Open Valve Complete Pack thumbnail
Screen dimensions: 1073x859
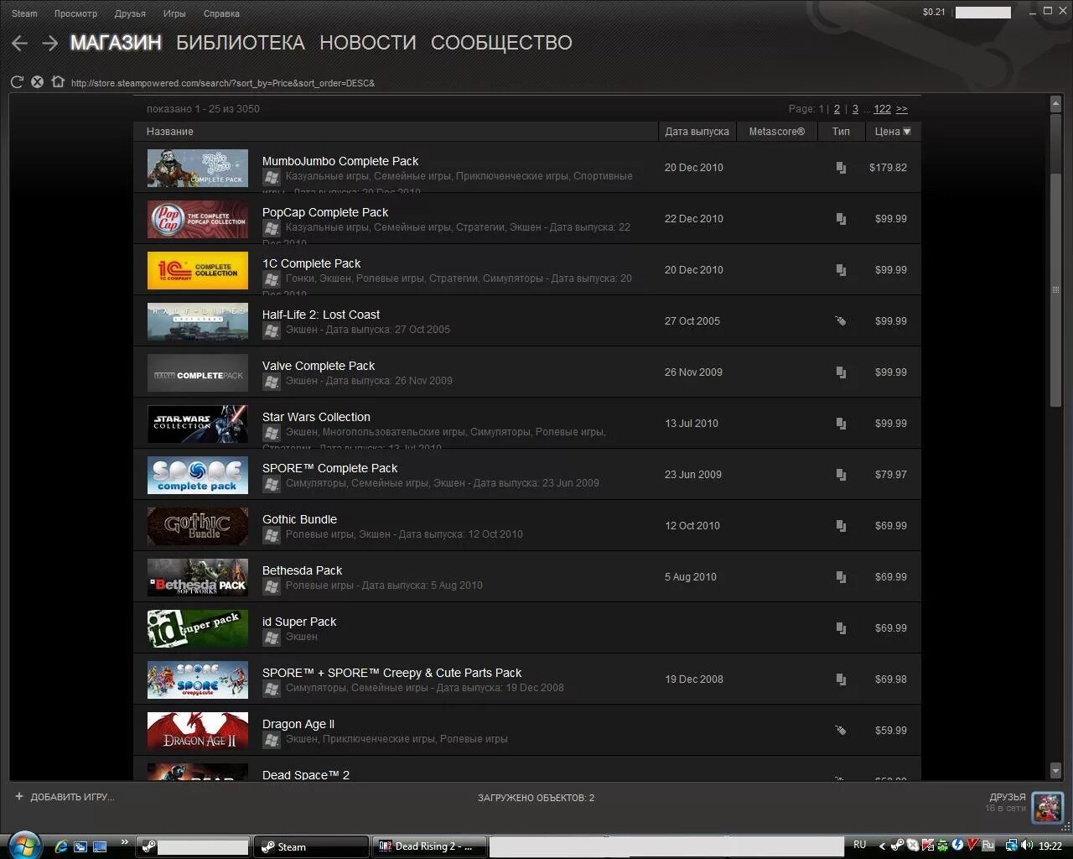click(198, 372)
